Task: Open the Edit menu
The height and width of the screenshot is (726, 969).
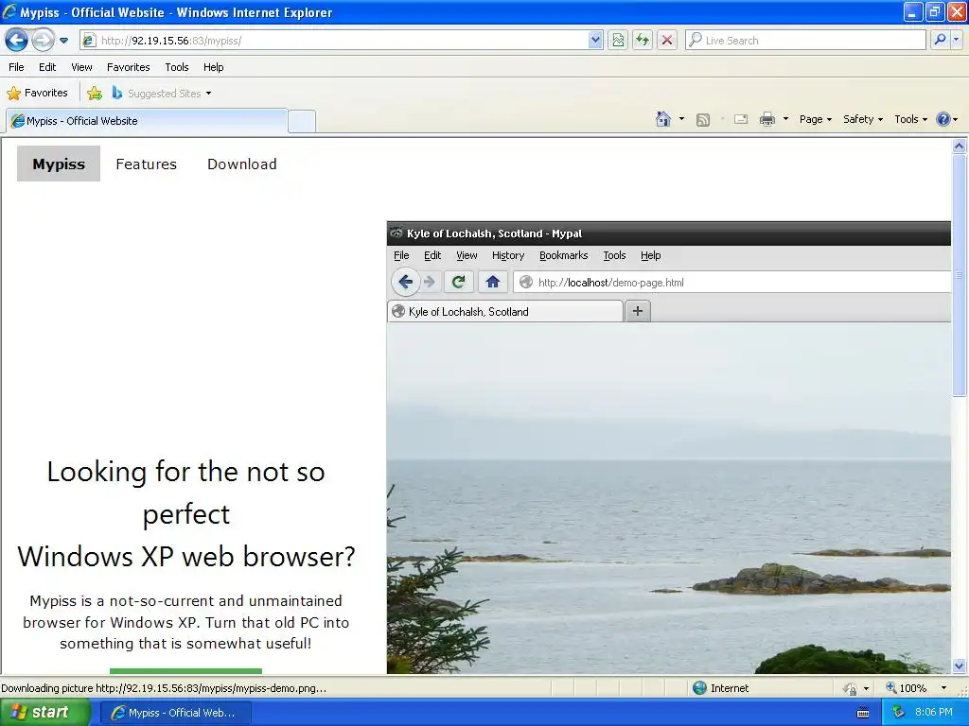Action: pos(47,67)
